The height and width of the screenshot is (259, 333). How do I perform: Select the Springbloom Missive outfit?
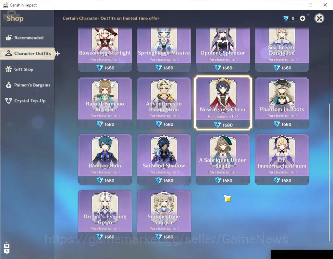click(164, 50)
